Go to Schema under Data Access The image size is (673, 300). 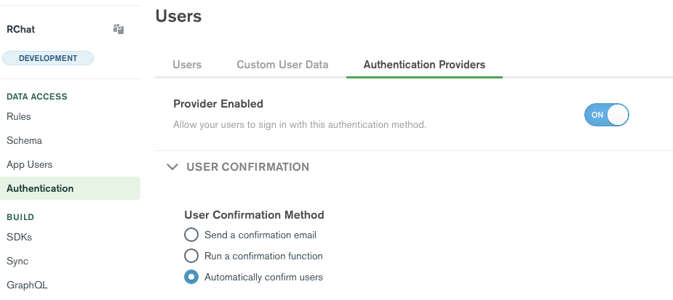24,140
